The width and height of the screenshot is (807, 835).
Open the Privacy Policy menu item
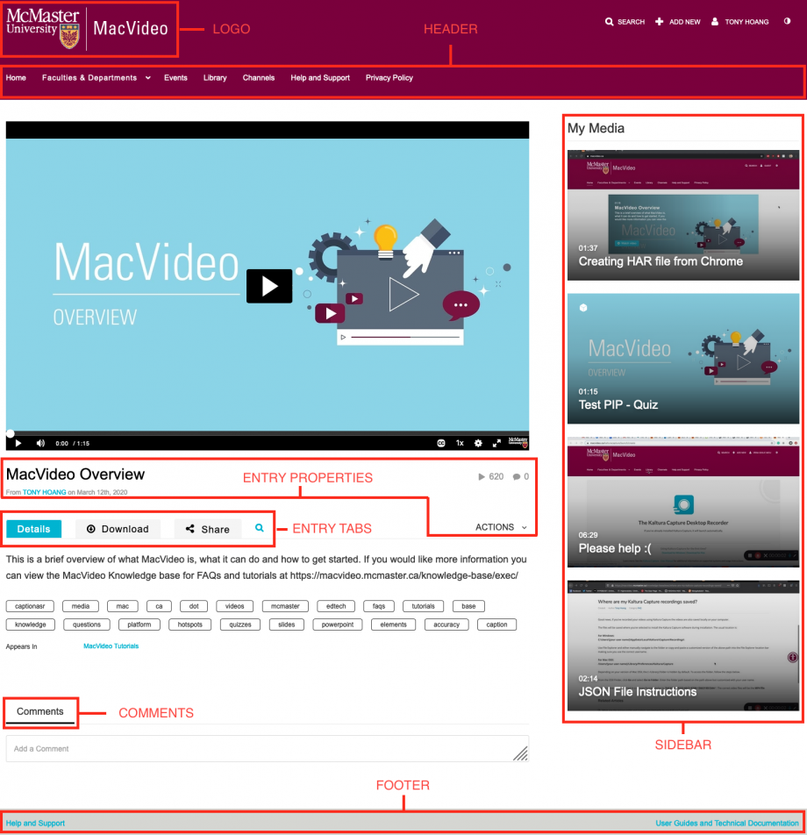coord(389,78)
